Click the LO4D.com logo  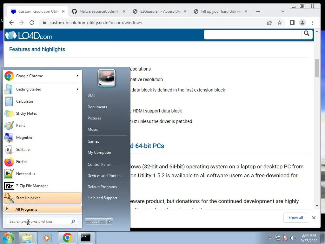click(x=29, y=36)
